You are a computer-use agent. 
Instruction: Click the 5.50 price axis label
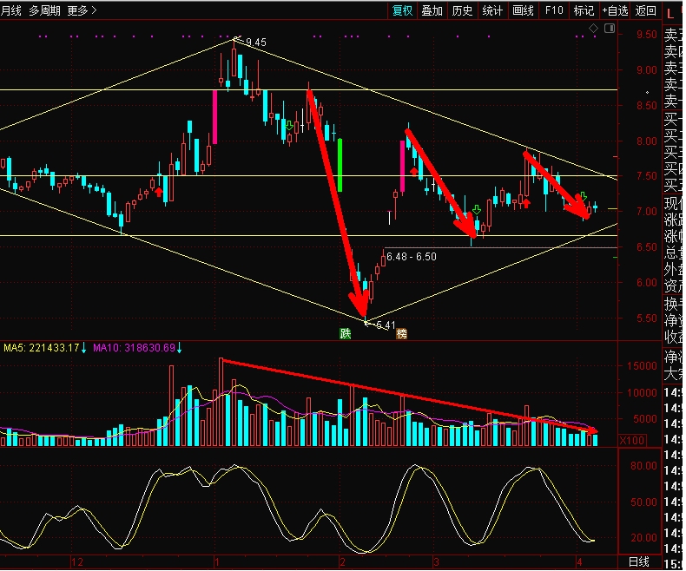pyautogui.click(x=646, y=318)
